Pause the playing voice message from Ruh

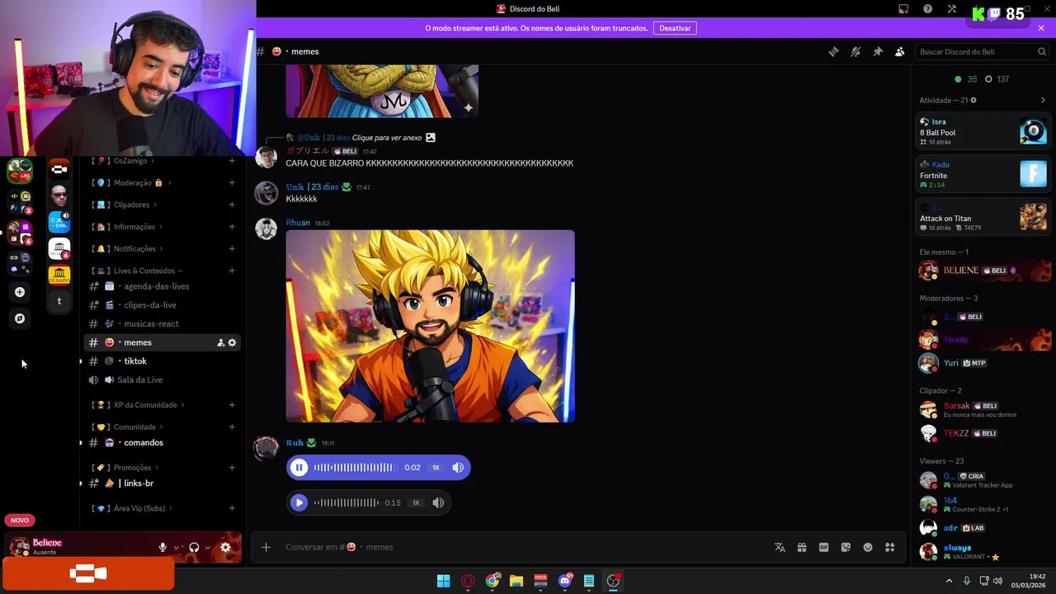[x=299, y=468]
